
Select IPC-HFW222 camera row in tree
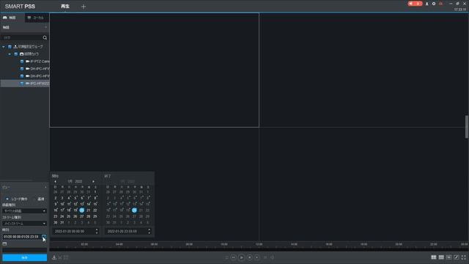[x=24, y=83]
